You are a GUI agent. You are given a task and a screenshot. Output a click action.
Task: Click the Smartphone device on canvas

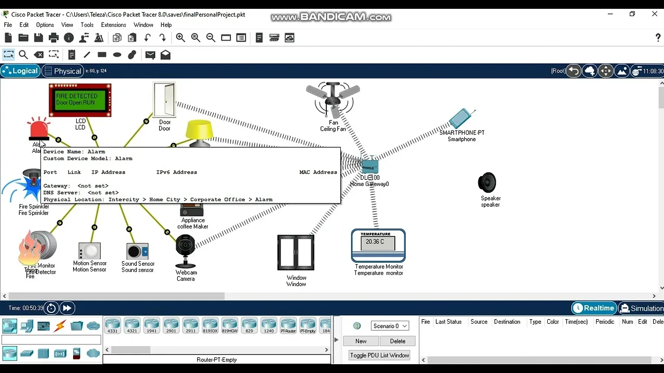pyautogui.click(x=461, y=120)
